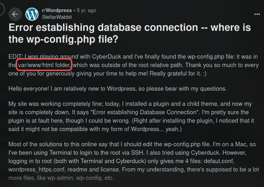The width and height of the screenshot is (264, 187).
Task: Open the r/Wordpress community link
Action: point(57,10)
